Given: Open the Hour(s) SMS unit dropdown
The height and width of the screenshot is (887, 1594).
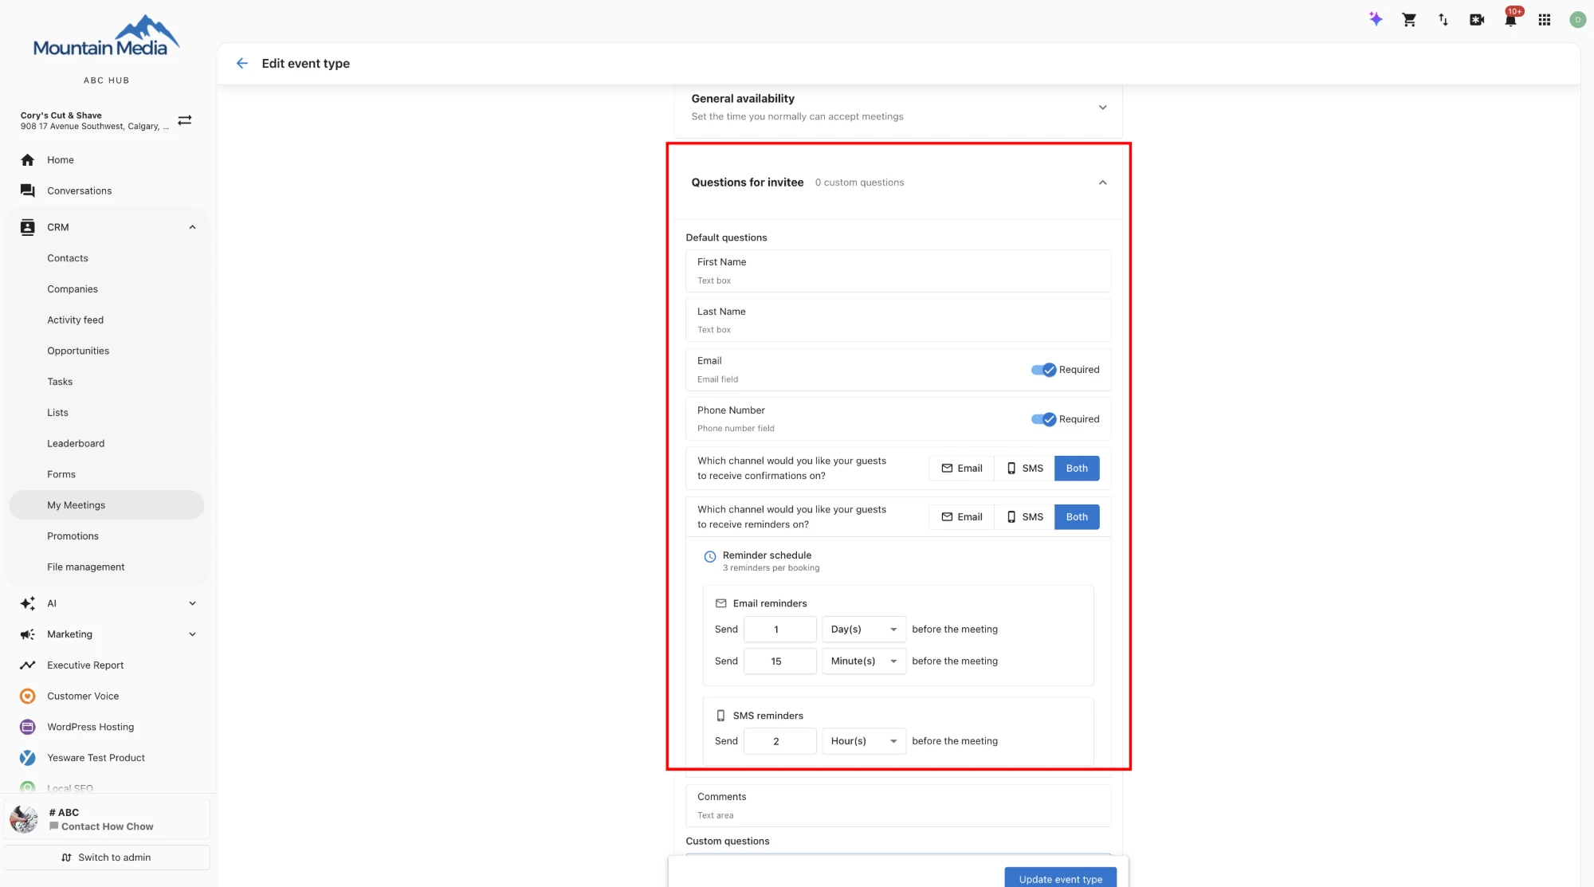Looking at the screenshot, I should pyautogui.click(x=864, y=741).
